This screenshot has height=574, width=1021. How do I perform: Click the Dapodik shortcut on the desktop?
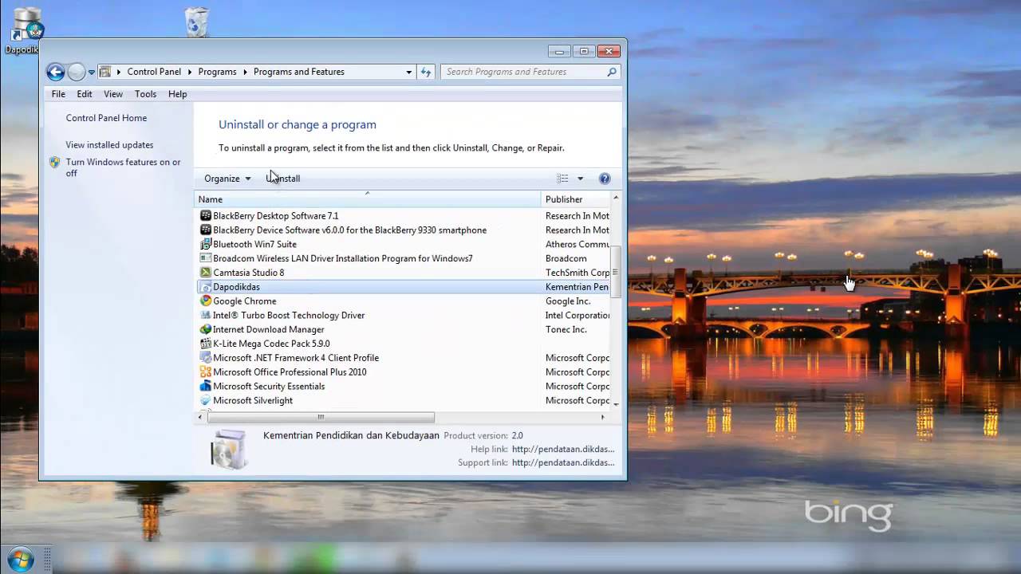tap(24, 30)
